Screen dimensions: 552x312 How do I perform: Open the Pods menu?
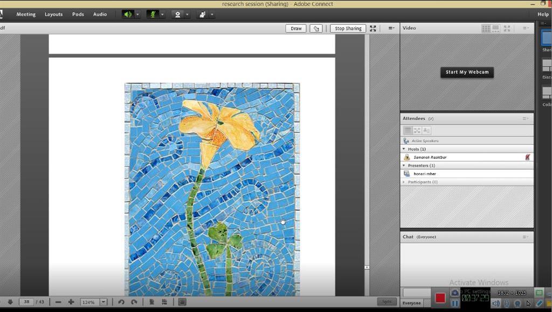tap(78, 15)
